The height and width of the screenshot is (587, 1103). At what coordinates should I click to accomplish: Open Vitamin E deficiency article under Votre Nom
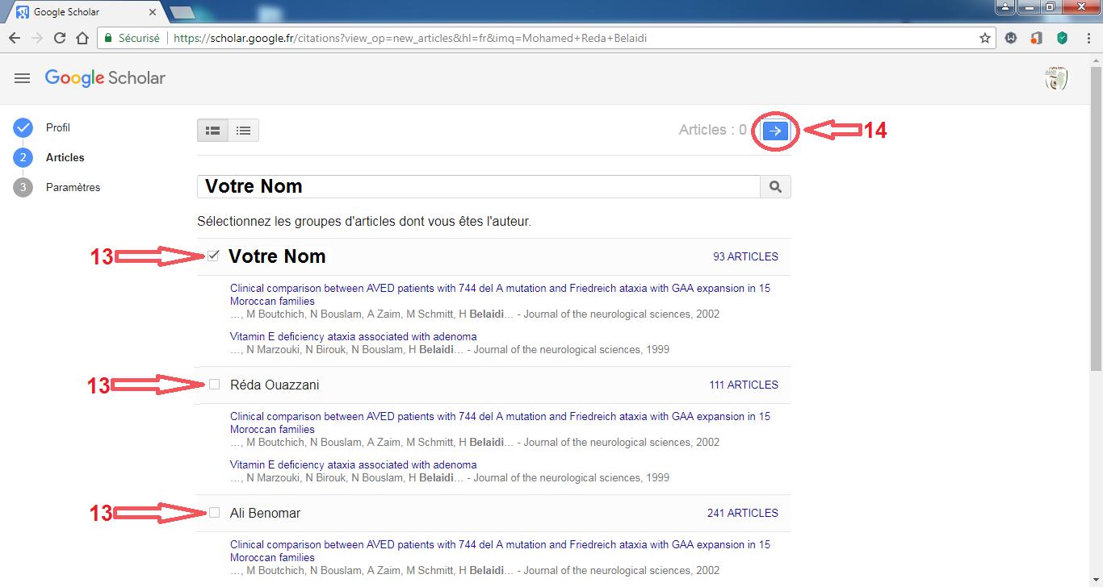pos(353,336)
